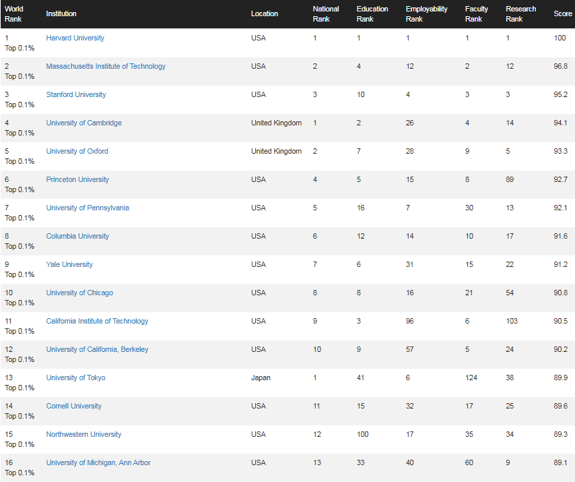This screenshot has height=482, width=575.
Task: Open Massachusetts Institute of Technology link
Action: [106, 66]
